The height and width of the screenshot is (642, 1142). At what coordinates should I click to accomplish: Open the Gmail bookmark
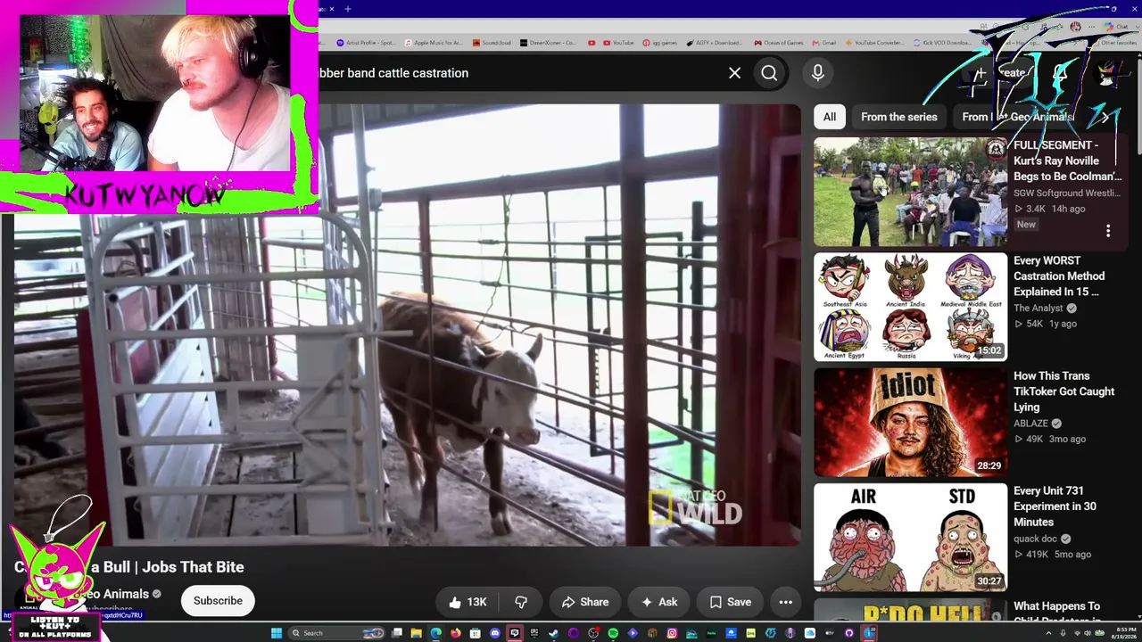[x=823, y=43]
